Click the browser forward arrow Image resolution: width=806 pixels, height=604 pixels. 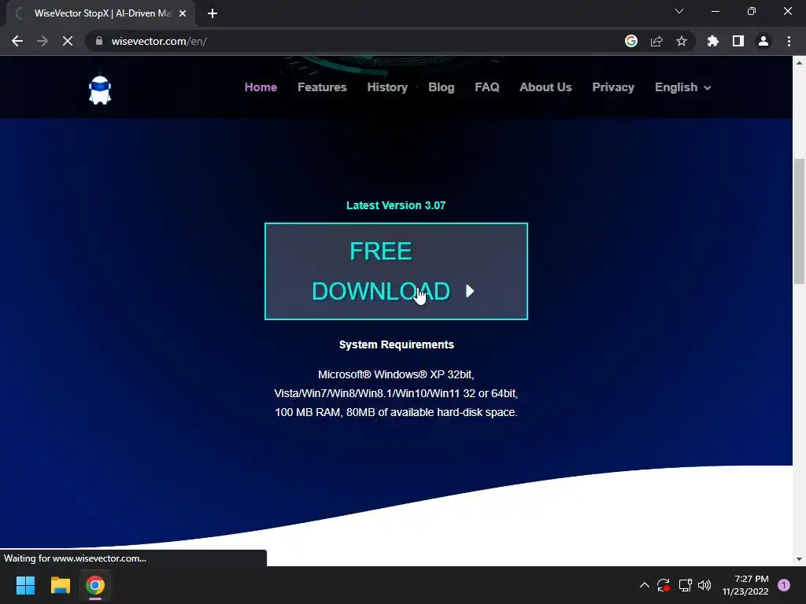point(43,41)
